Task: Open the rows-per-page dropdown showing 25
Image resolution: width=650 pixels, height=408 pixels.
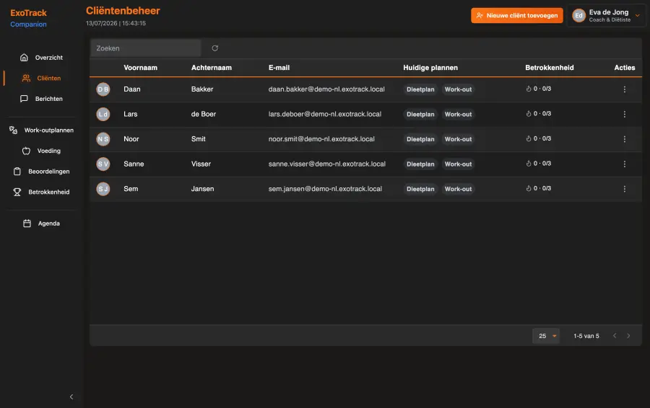Action: [x=546, y=336]
